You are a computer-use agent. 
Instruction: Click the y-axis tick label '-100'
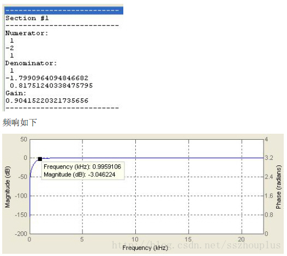click(x=21, y=196)
